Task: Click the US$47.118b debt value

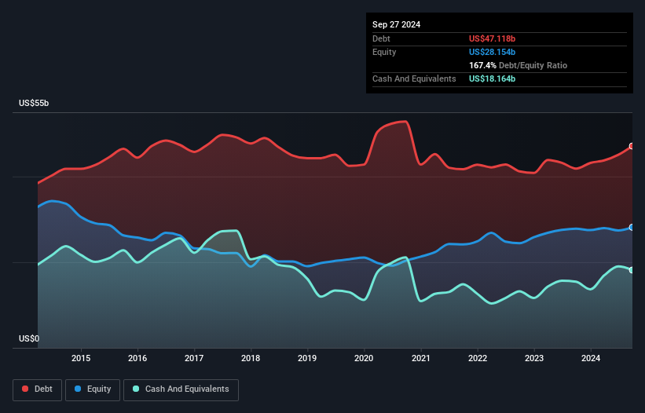Action: 492,38
